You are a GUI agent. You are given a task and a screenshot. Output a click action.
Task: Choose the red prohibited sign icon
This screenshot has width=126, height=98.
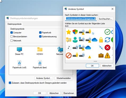pyautogui.click(x=69, y=55)
